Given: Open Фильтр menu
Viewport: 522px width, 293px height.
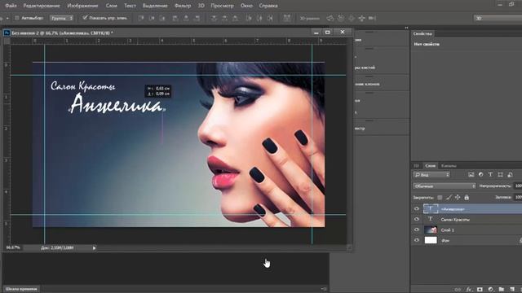Looking at the screenshot, I should [183, 6].
